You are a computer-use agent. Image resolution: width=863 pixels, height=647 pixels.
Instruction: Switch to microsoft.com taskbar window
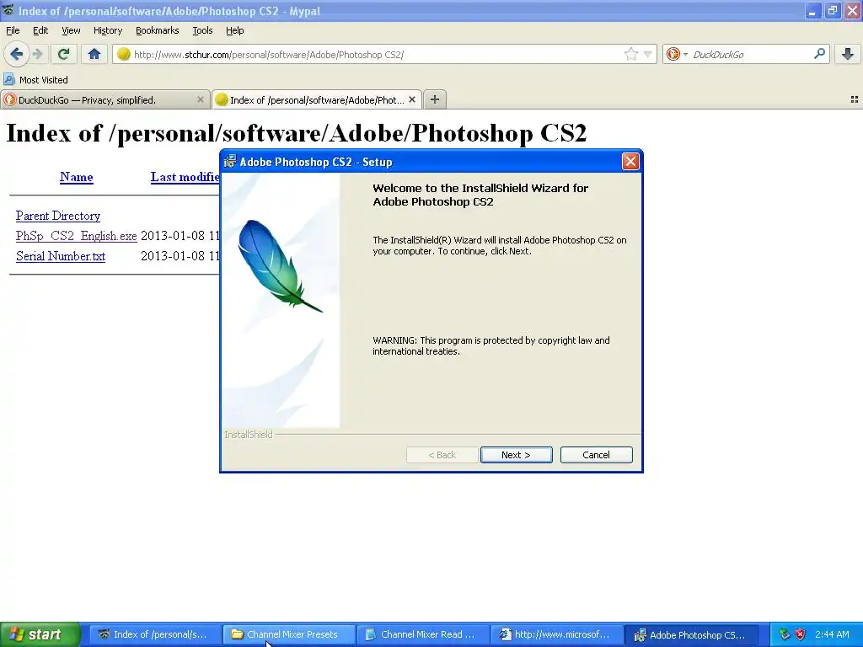click(x=556, y=635)
